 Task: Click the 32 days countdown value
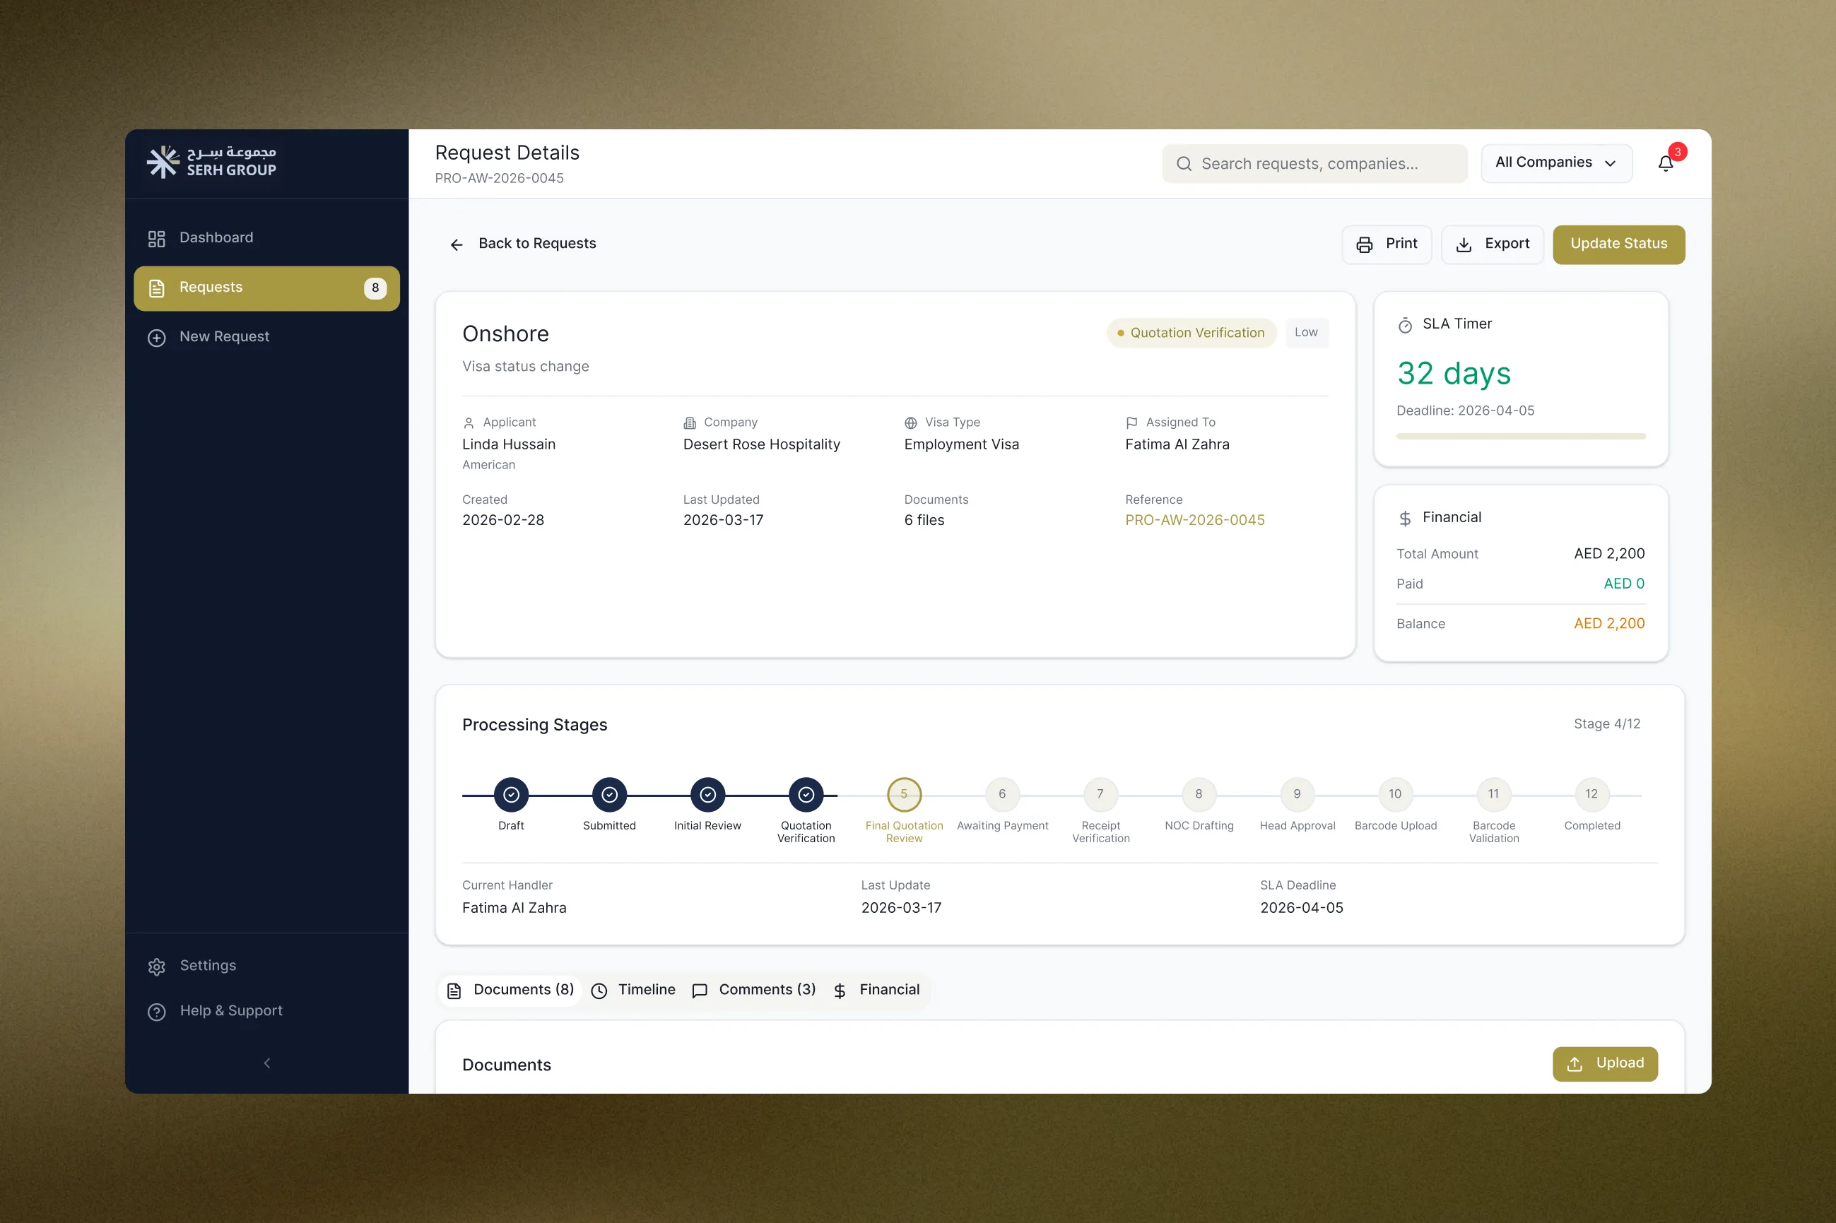[x=1454, y=374]
